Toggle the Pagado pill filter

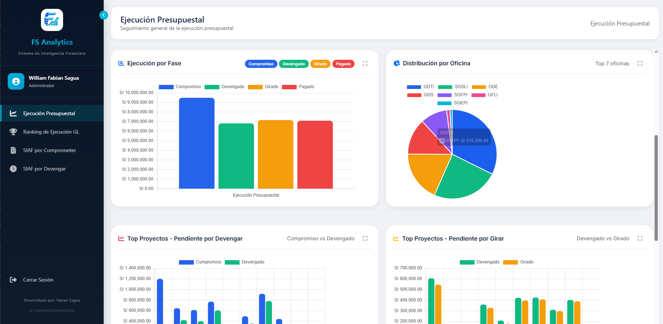coord(343,64)
